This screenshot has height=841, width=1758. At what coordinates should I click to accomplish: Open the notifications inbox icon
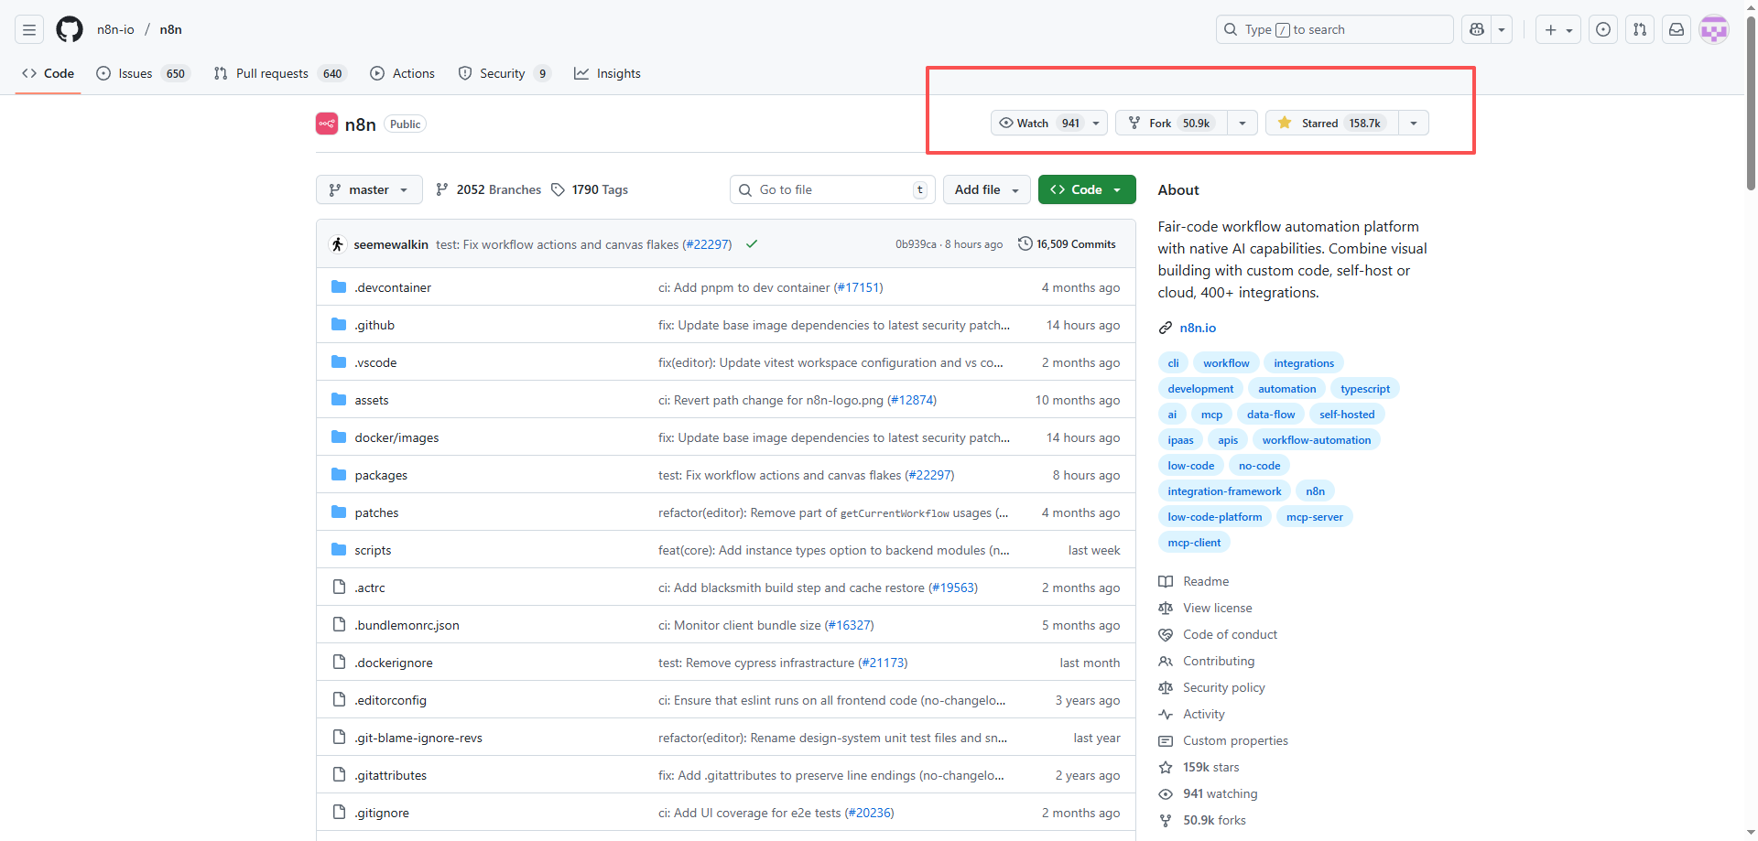point(1676,28)
